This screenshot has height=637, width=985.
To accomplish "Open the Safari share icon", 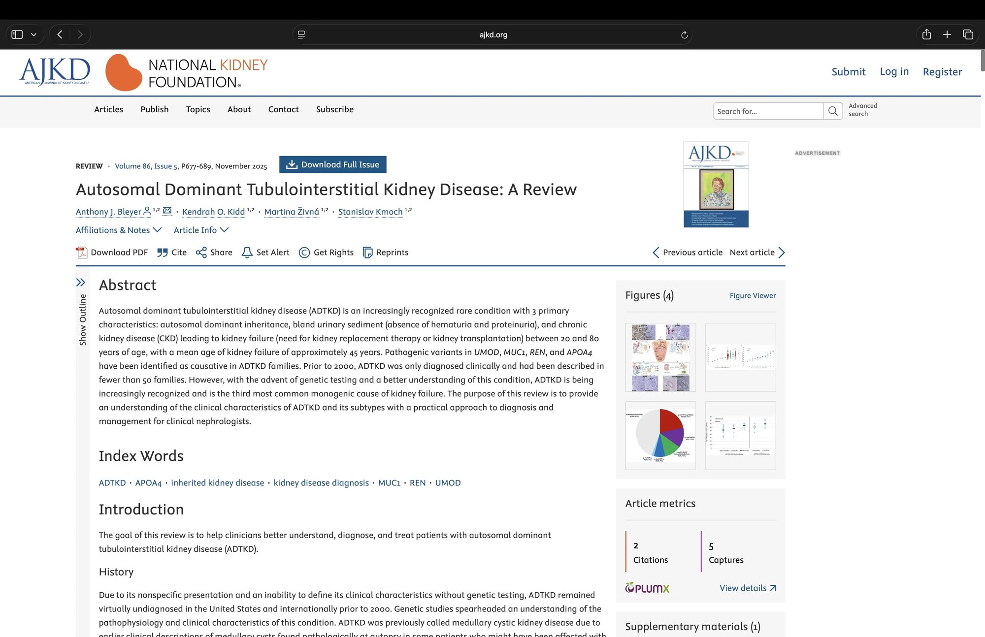I will [926, 34].
